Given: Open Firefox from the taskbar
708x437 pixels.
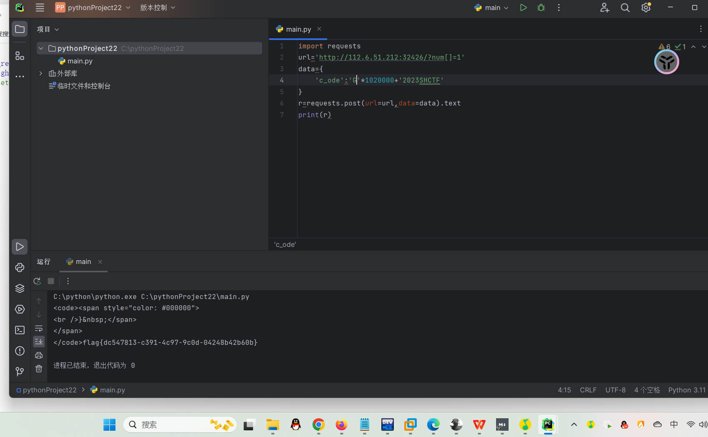Looking at the screenshot, I should coord(341,424).
